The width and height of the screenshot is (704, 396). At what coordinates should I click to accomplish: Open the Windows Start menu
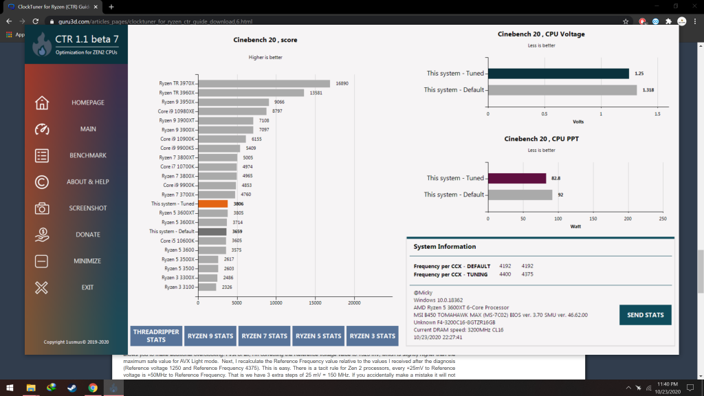[10, 388]
